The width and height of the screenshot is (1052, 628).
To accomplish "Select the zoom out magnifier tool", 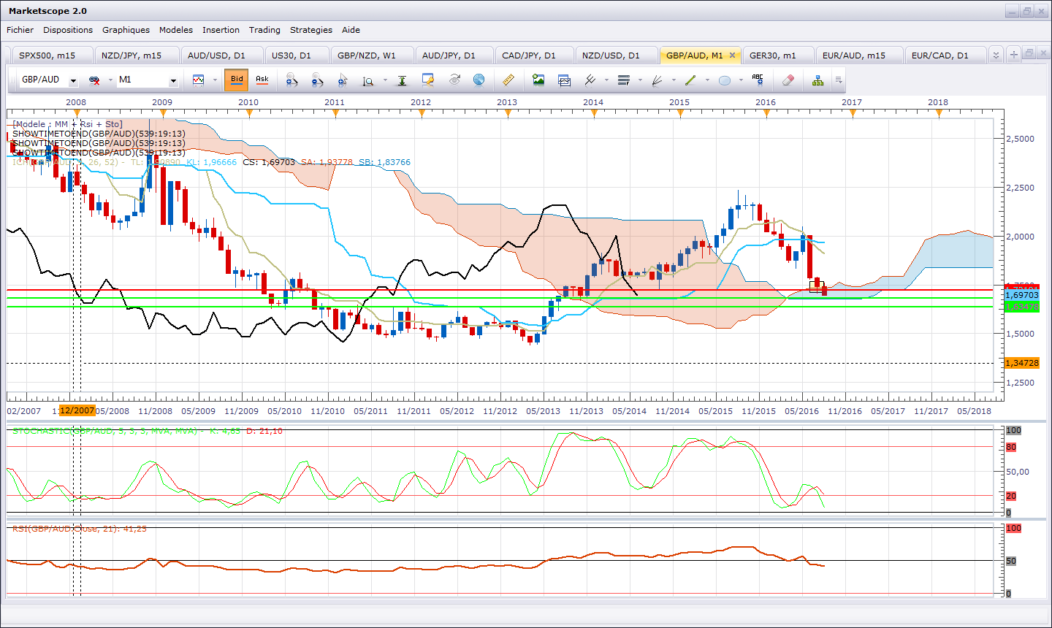I will (317, 80).
